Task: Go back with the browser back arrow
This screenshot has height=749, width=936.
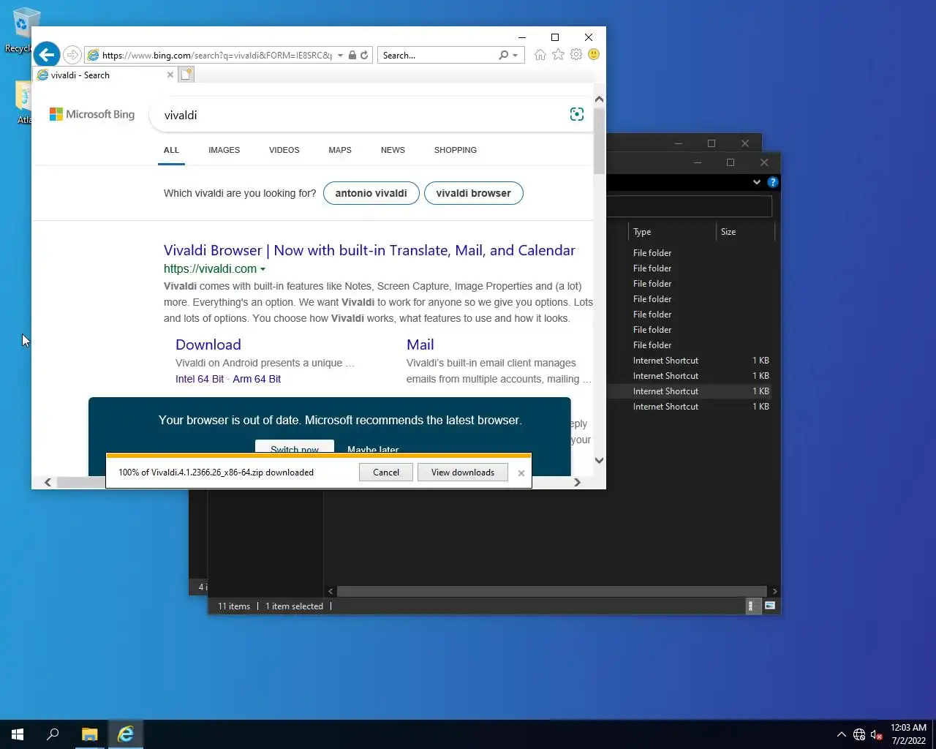Action: coord(47,55)
